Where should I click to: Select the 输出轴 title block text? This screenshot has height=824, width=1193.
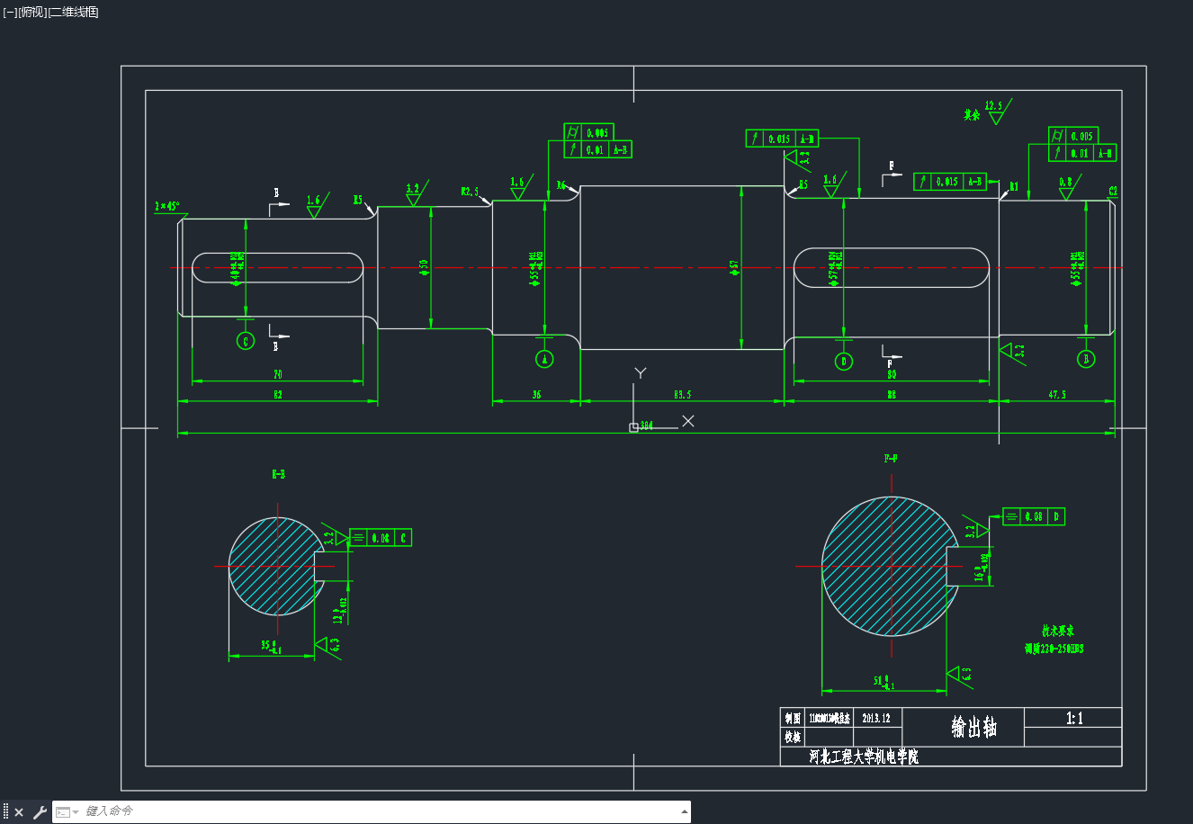pyautogui.click(x=973, y=727)
